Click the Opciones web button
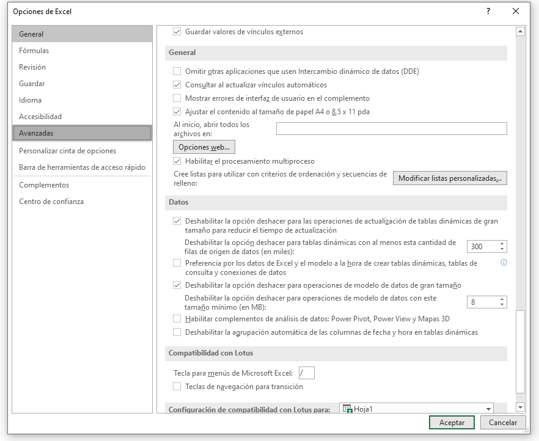Viewport: 539px width, 441px height. 204,147
